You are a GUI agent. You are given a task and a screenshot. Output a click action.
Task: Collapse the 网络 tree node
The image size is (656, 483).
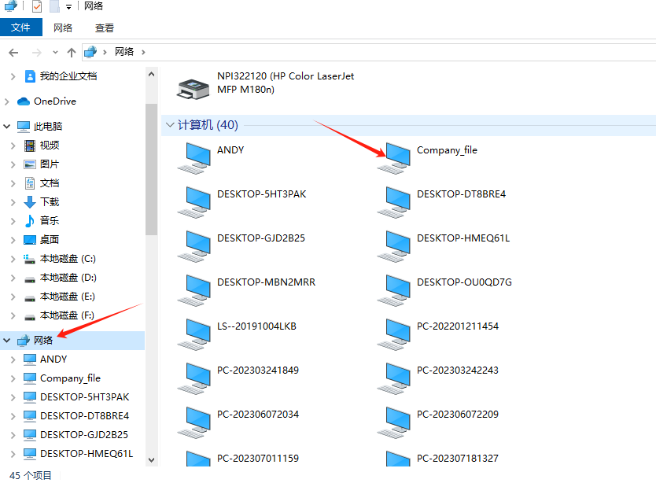point(7,341)
